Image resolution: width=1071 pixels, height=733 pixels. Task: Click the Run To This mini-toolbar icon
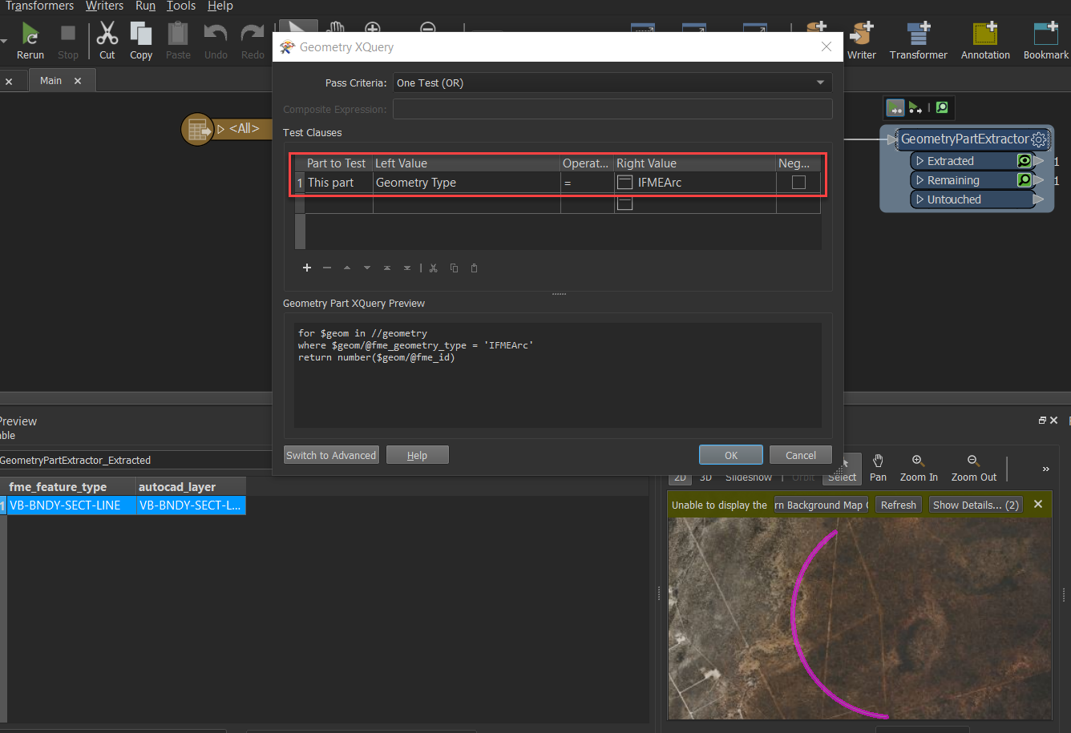click(x=895, y=107)
